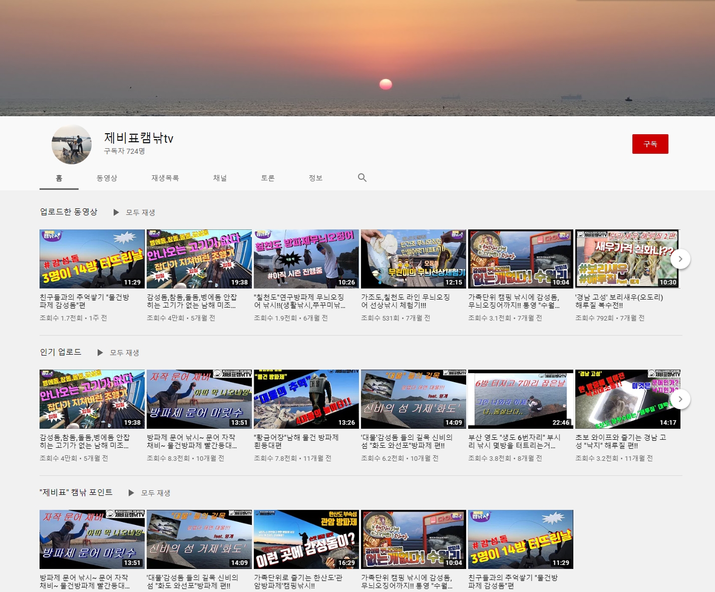The height and width of the screenshot is (592, 715).
Task: Select the 토론 tab
Action: (268, 178)
